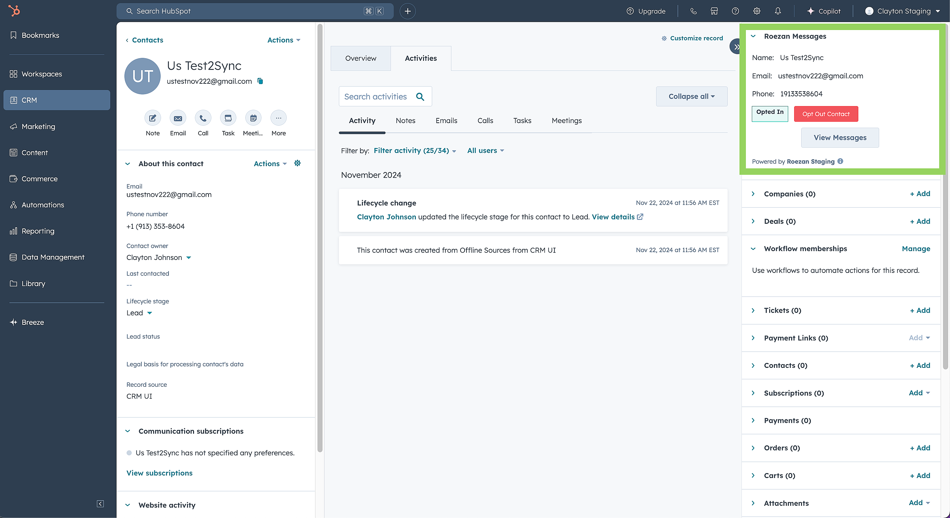Click into the Search activities field
The image size is (950, 518).
coord(376,96)
